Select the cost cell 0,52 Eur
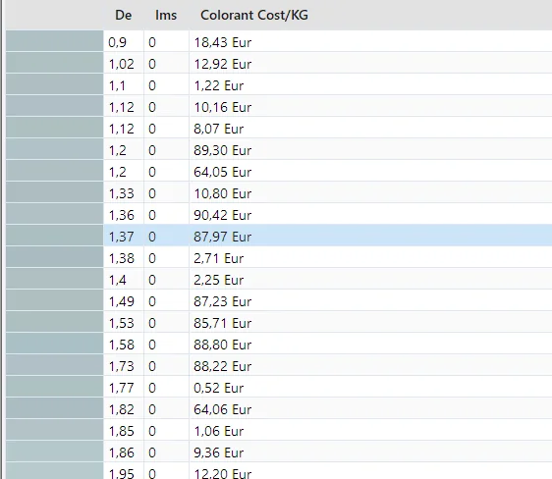This screenshot has width=552, height=479. click(219, 388)
